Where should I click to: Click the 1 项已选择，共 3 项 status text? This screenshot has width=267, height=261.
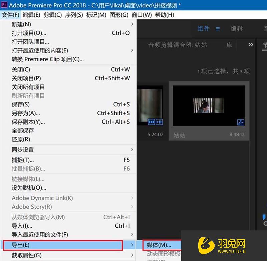coord(224,71)
